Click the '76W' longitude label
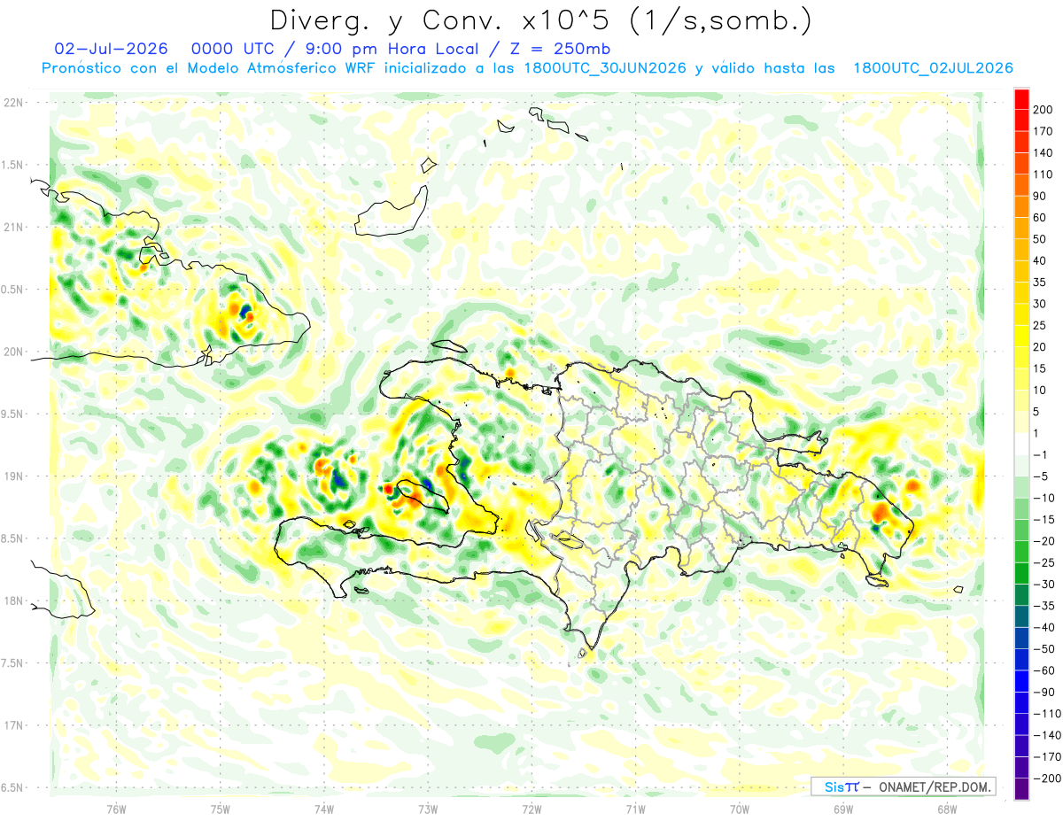 116,808
